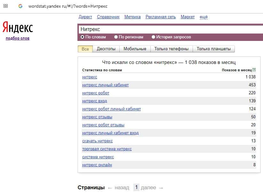Open the нитрекс личный кабинет query

(x=105, y=85)
